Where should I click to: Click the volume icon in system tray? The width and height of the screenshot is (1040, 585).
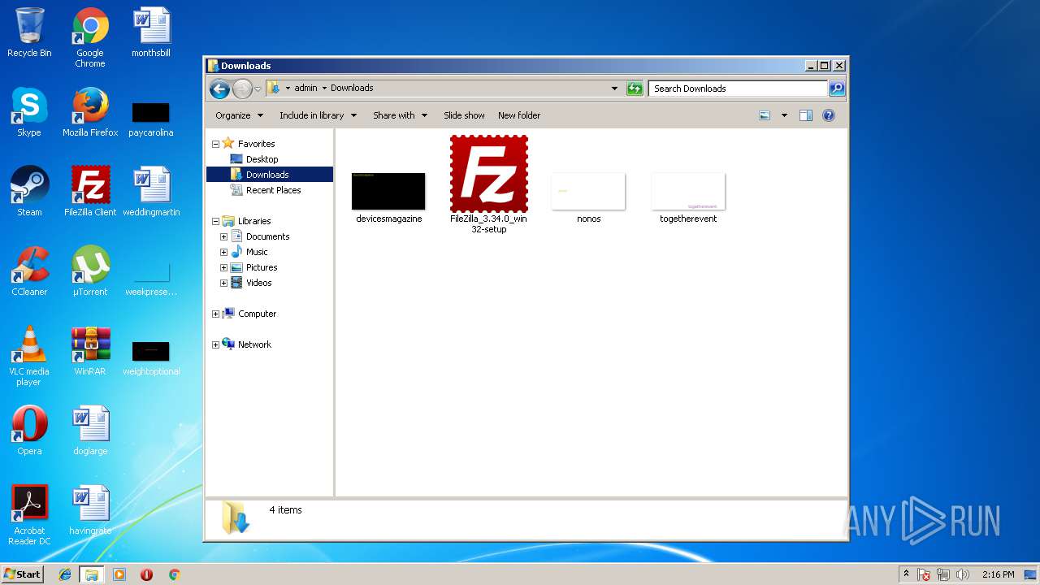pyautogui.click(x=963, y=574)
